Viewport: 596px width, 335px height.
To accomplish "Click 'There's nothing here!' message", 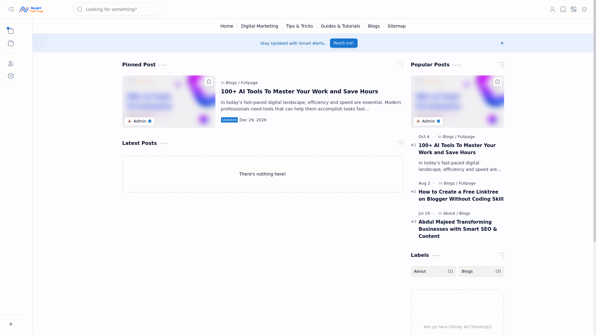I will click(x=263, y=174).
